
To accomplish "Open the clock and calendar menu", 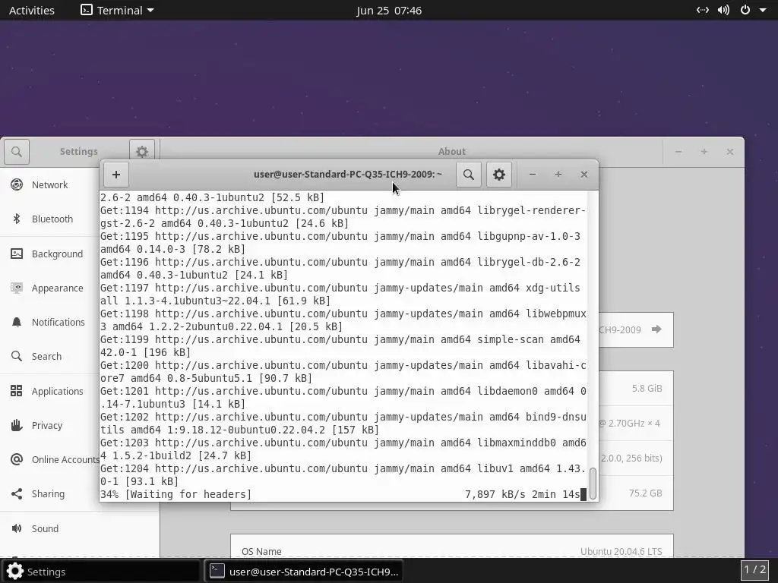I will pos(389,11).
